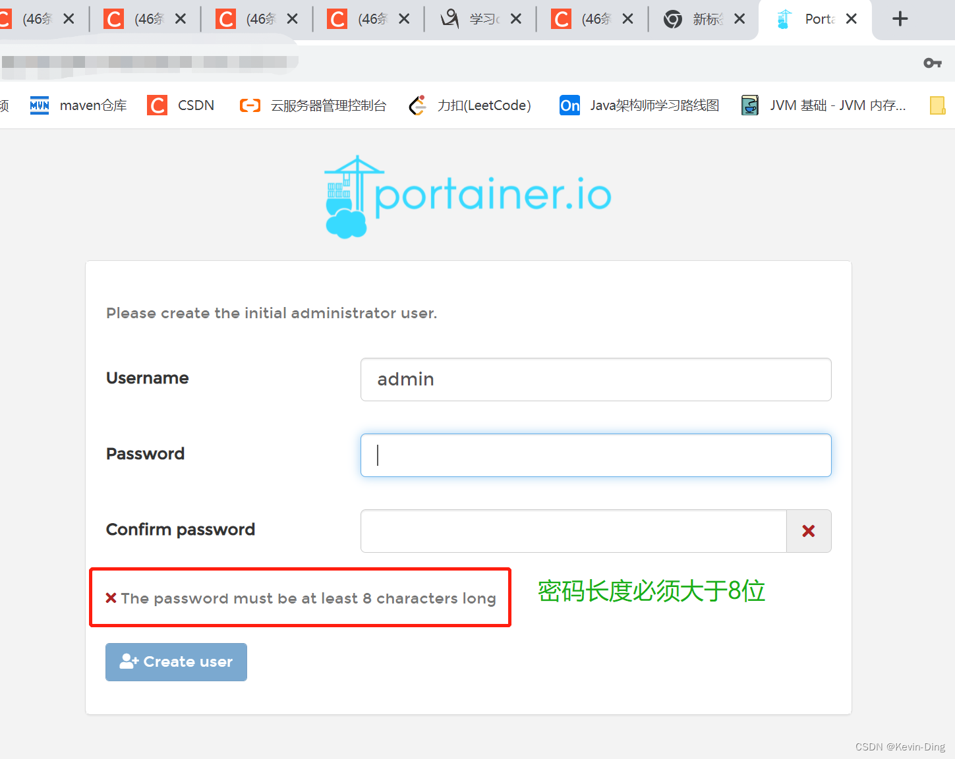The height and width of the screenshot is (759, 955).
Task: Click the Portainer favicon on the active tab
Action: pyautogui.click(x=784, y=19)
